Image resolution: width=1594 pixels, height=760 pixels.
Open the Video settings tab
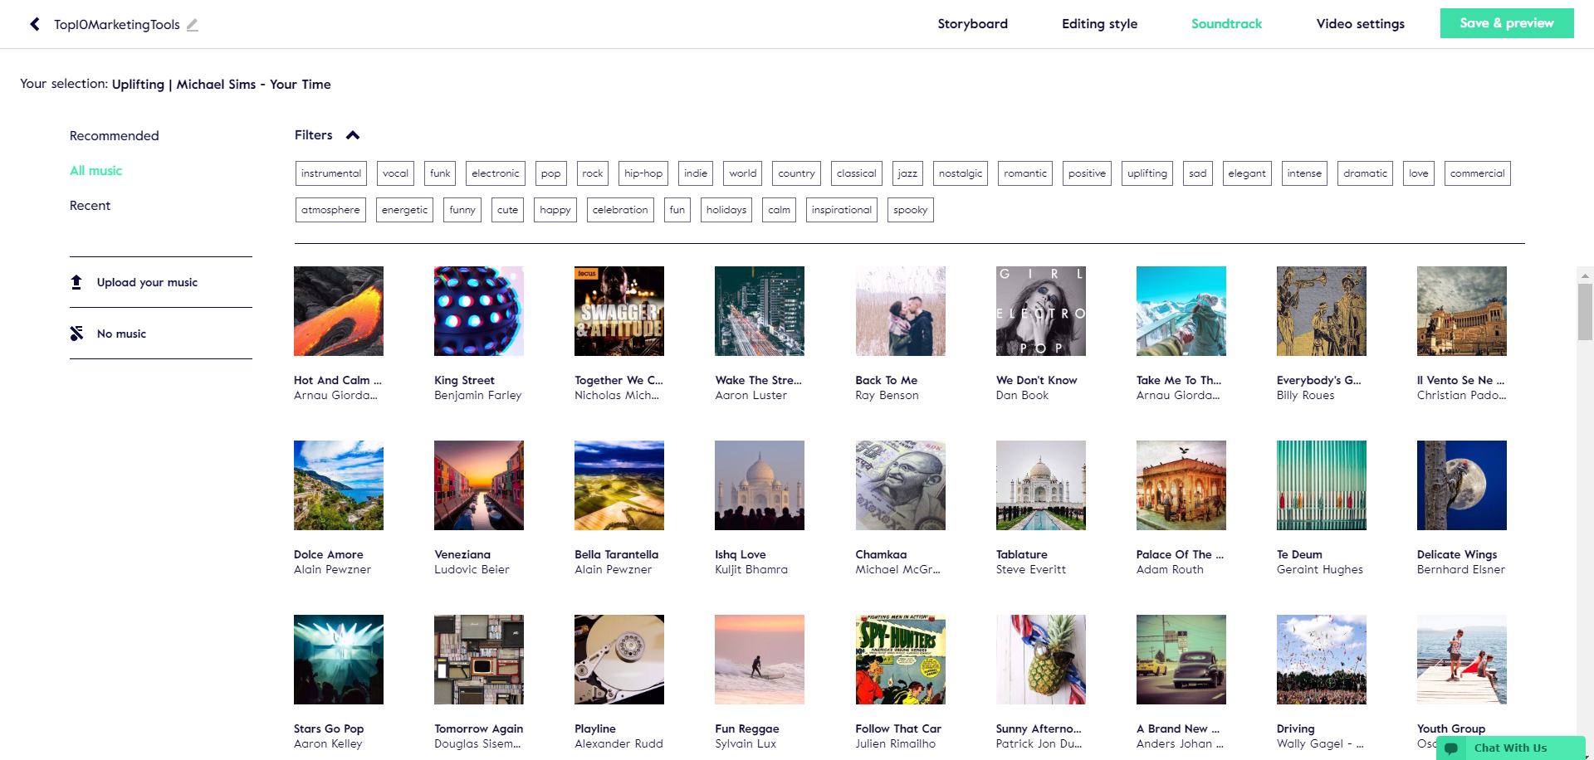coord(1360,24)
